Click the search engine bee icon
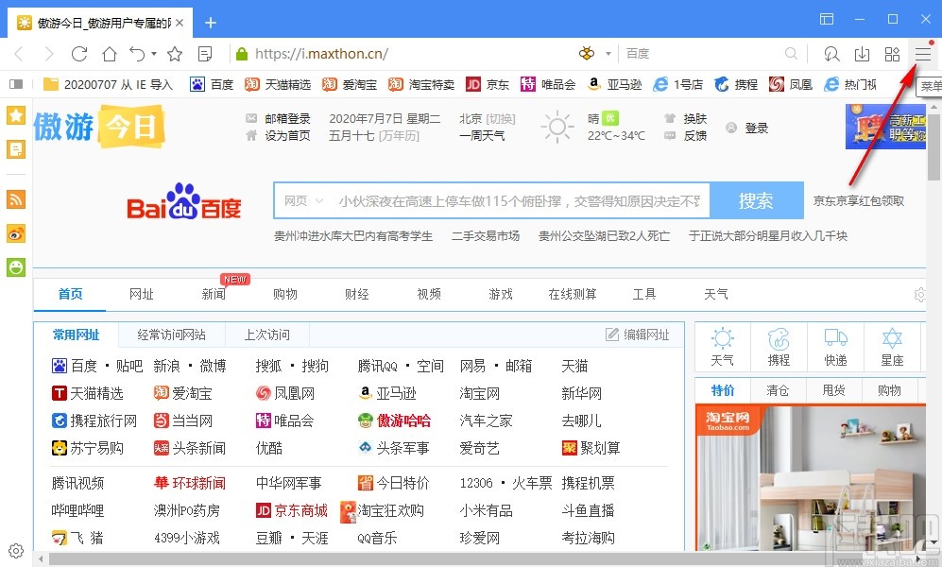 point(587,54)
